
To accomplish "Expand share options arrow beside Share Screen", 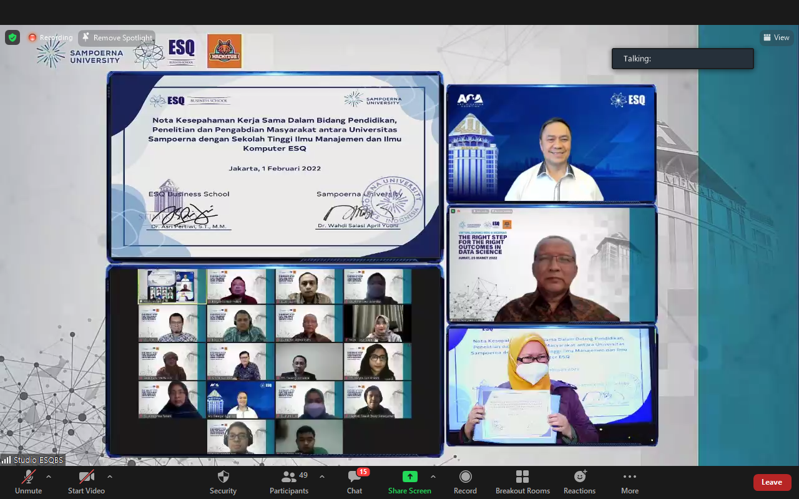I will (433, 477).
